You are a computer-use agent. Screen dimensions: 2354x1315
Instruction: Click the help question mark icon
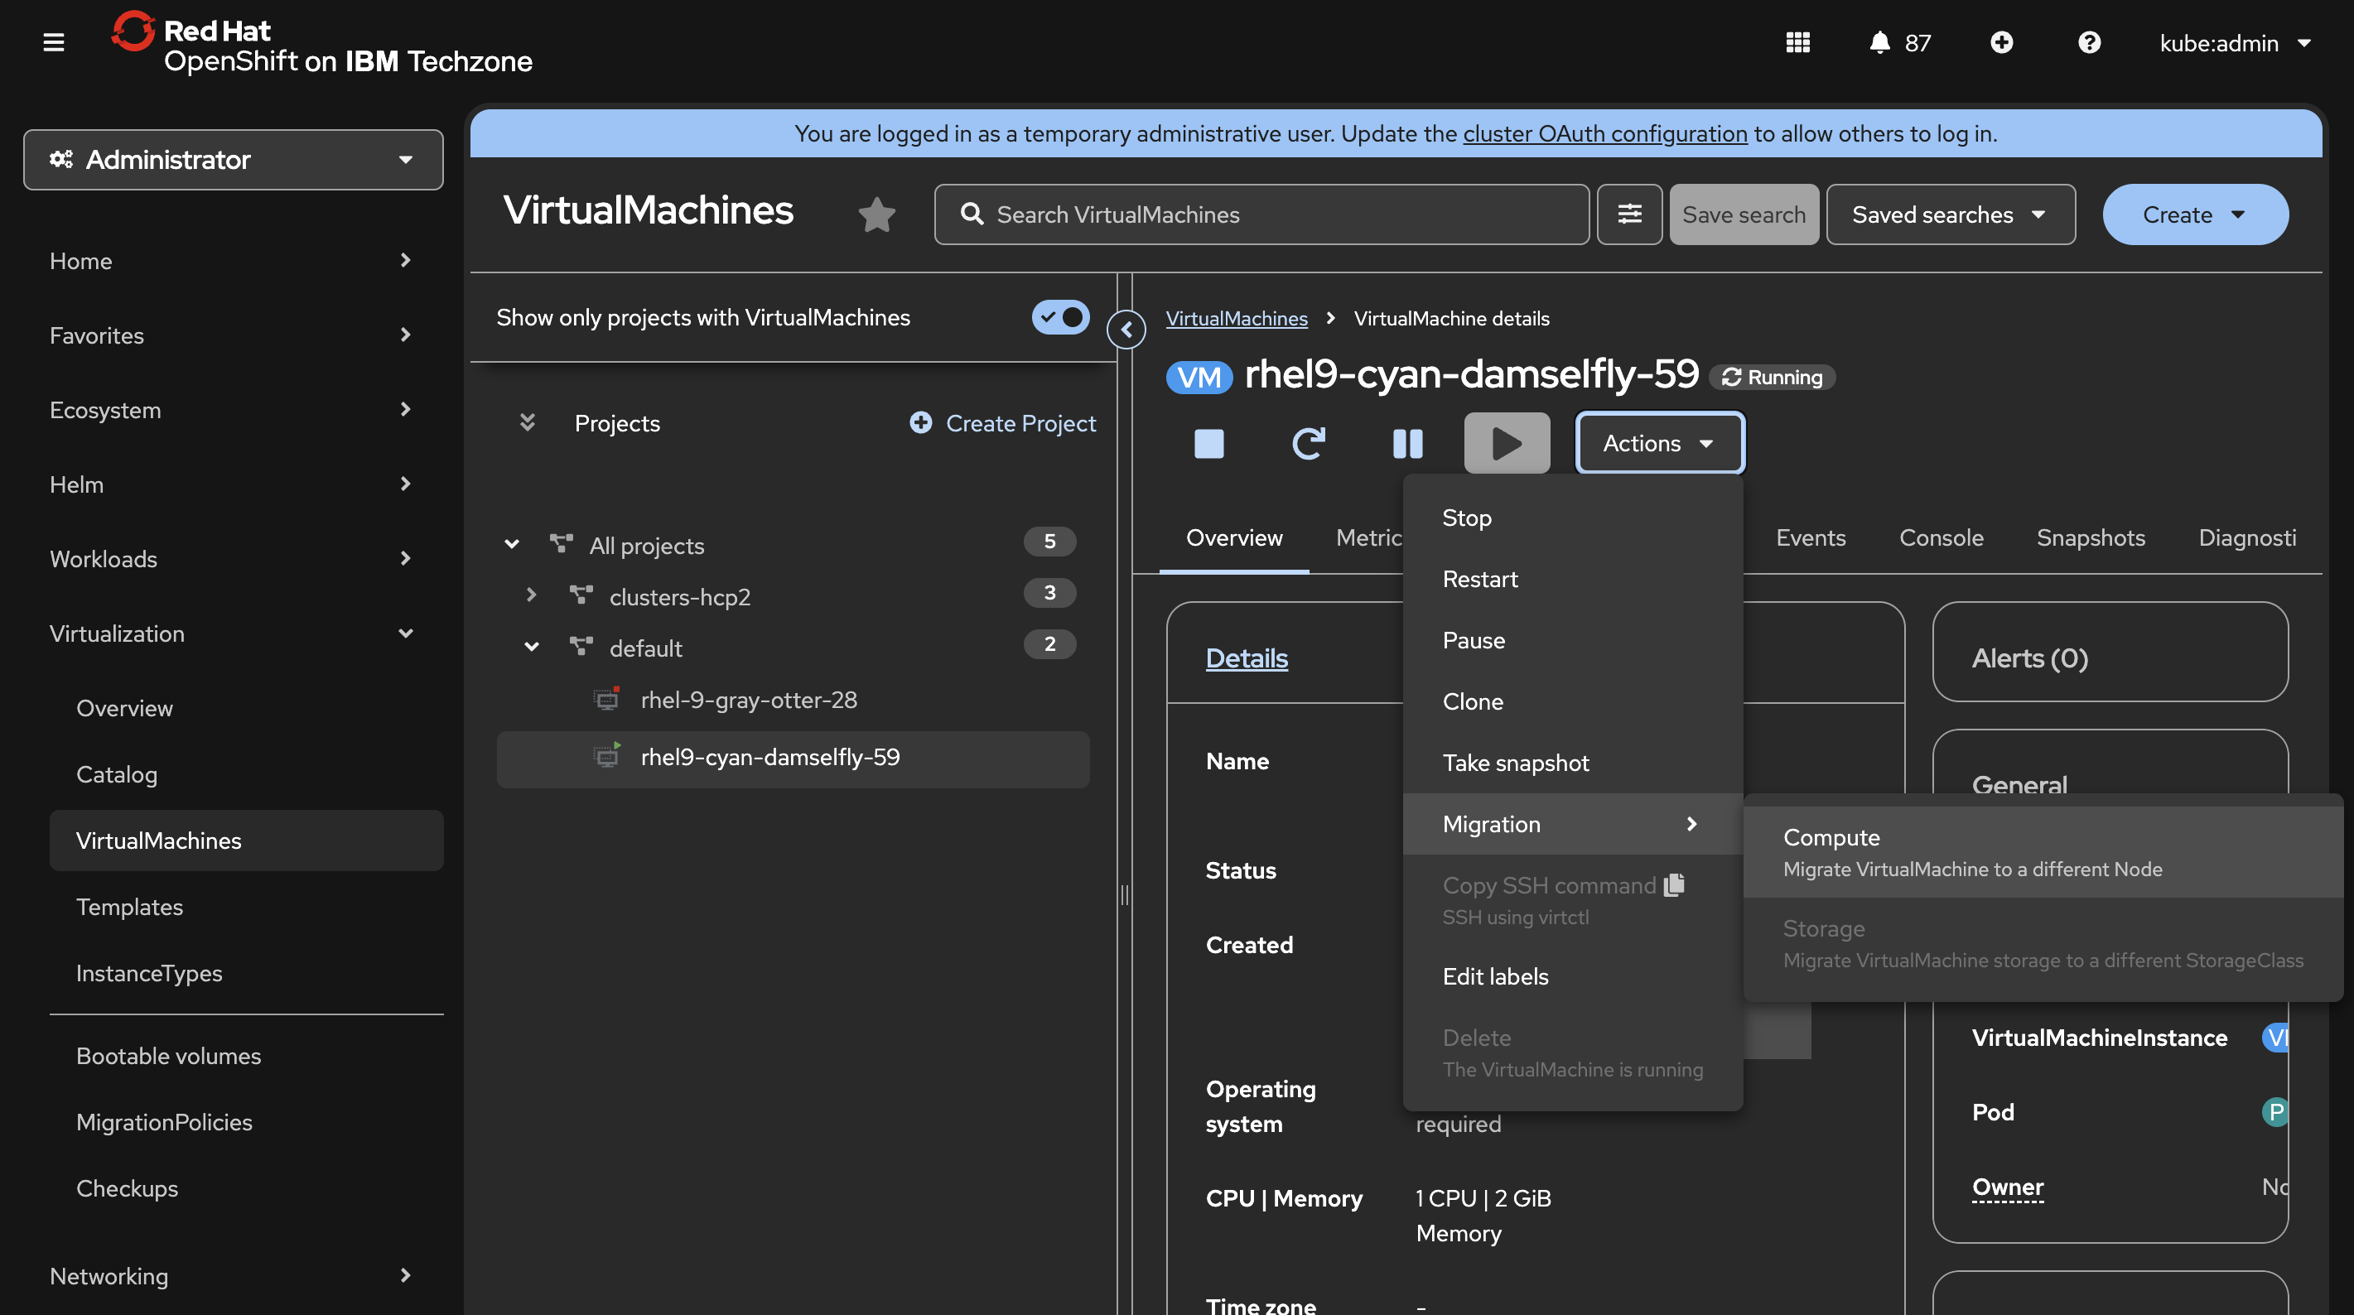point(2088,43)
